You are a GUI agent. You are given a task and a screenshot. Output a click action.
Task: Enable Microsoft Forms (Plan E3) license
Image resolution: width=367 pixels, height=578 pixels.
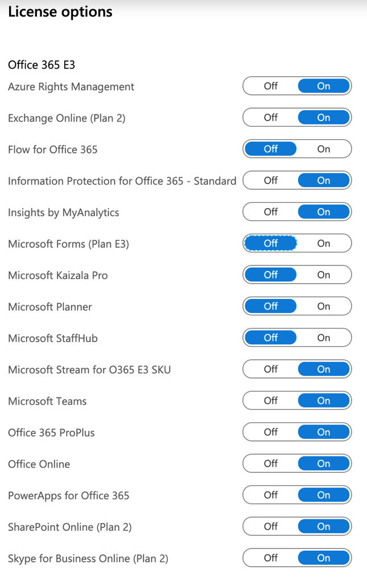click(x=323, y=243)
